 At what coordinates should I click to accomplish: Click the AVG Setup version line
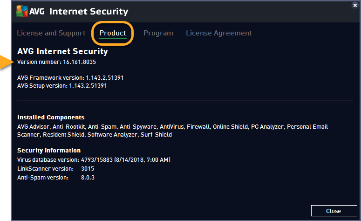62,85
